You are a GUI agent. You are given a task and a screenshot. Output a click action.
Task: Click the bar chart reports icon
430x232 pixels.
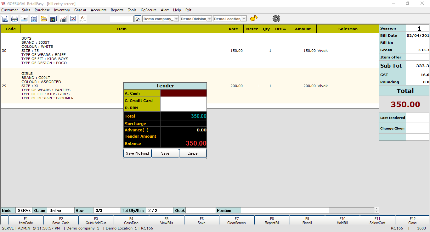63,19
